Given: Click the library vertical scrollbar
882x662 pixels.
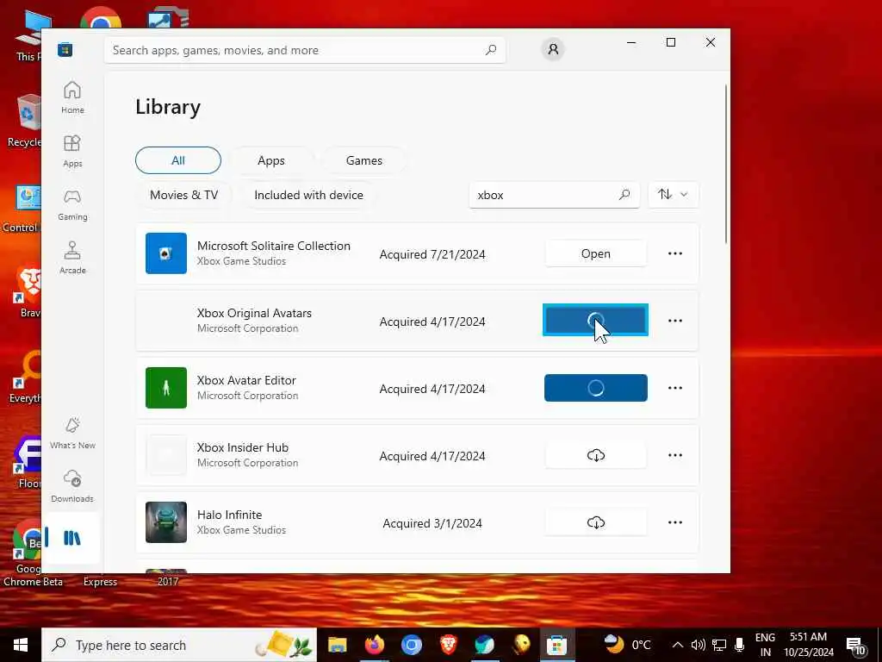Looking at the screenshot, I should [x=726, y=163].
